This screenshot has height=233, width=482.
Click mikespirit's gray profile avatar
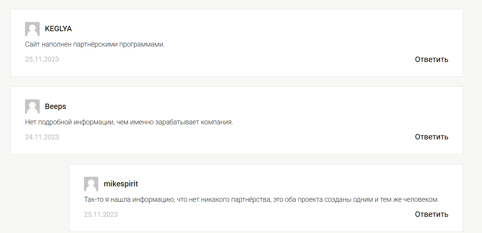[x=91, y=184]
